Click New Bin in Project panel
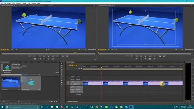Screen dimensions: 194x109 tap(52, 102)
